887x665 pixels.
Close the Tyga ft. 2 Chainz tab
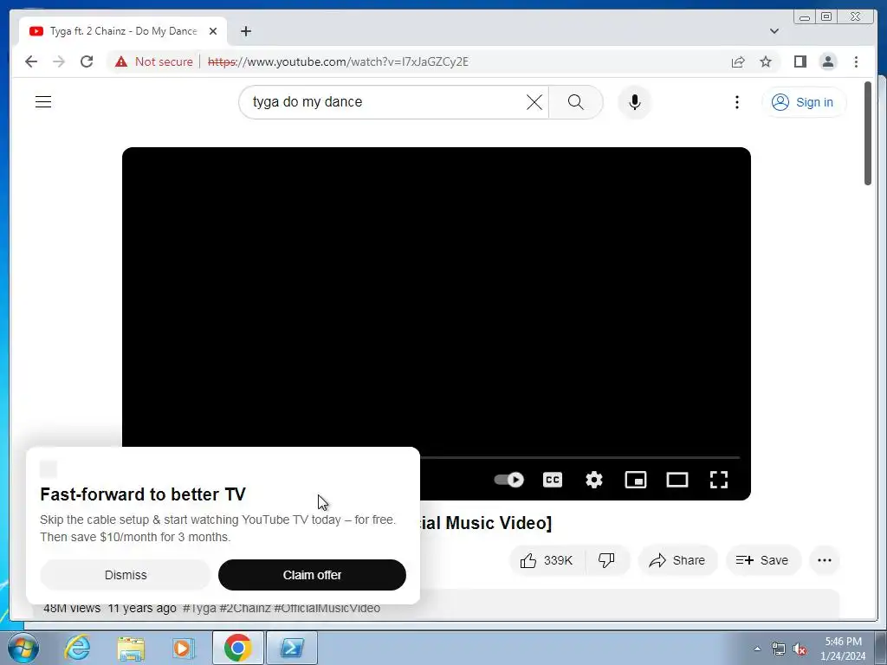213,31
